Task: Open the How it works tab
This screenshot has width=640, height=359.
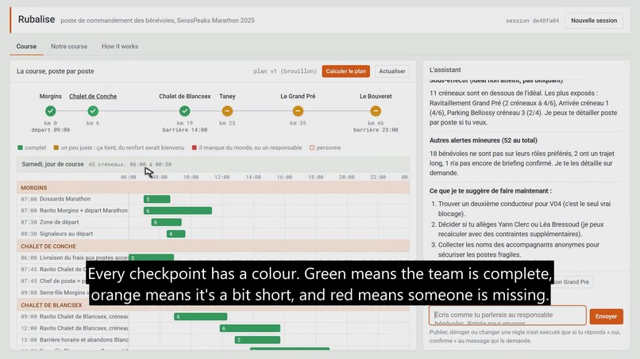Action: click(120, 47)
